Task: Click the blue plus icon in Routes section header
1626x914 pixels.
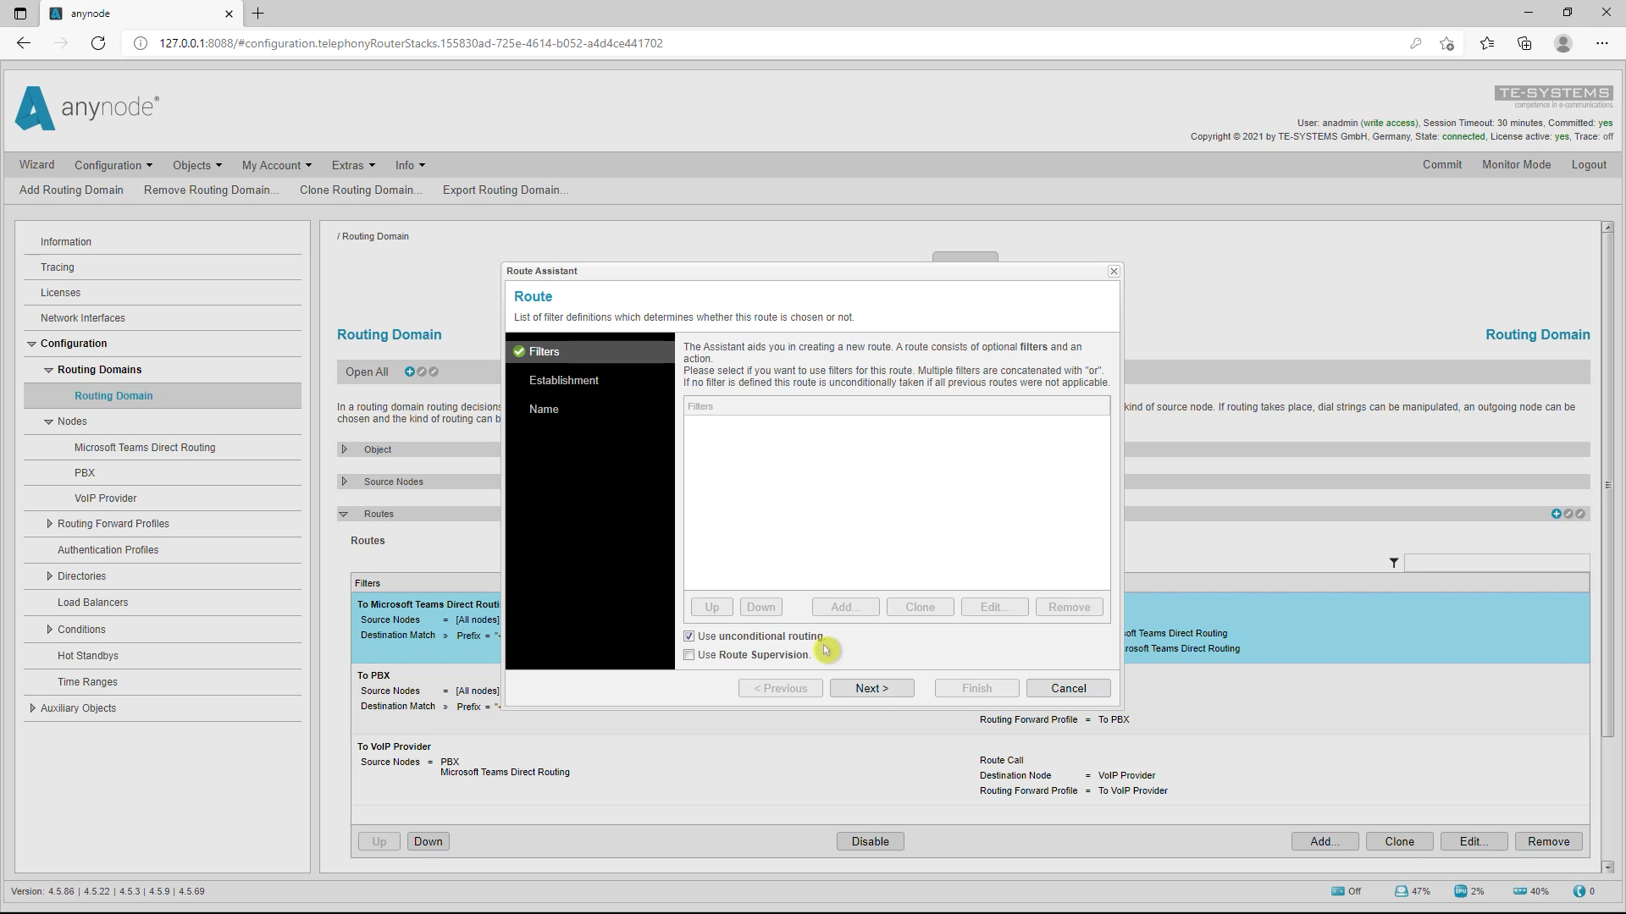Action: coord(1556,514)
